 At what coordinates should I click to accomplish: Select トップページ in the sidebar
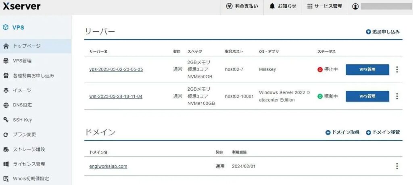click(x=35, y=46)
